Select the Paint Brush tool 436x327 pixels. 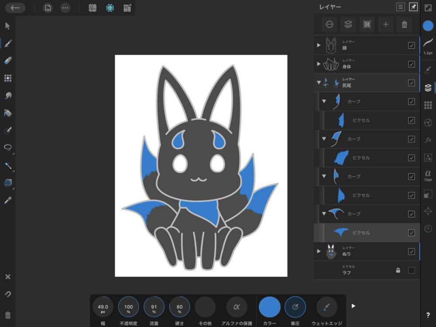pyautogui.click(x=8, y=43)
